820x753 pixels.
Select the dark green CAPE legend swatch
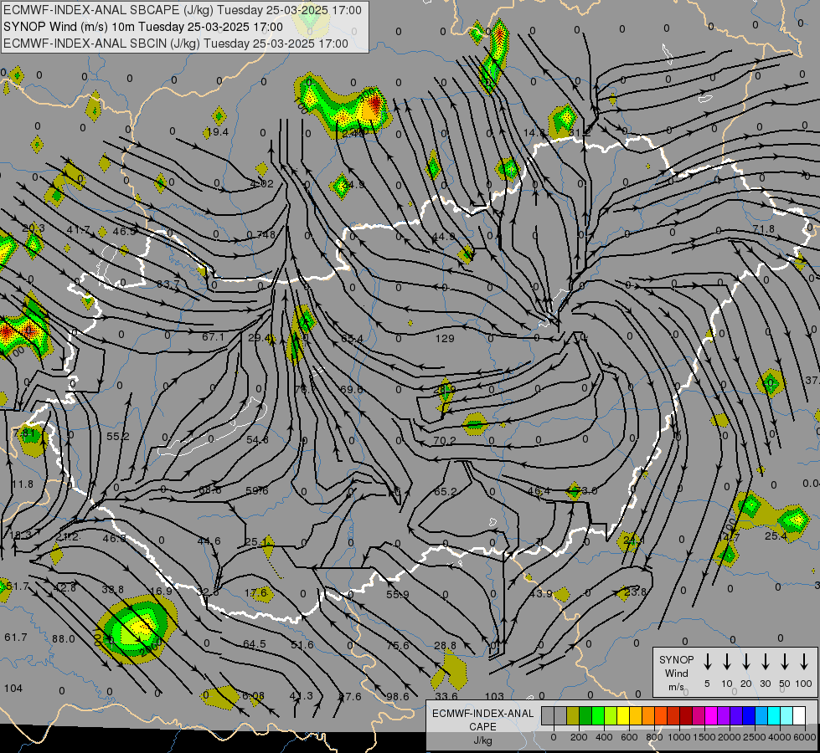(585, 715)
